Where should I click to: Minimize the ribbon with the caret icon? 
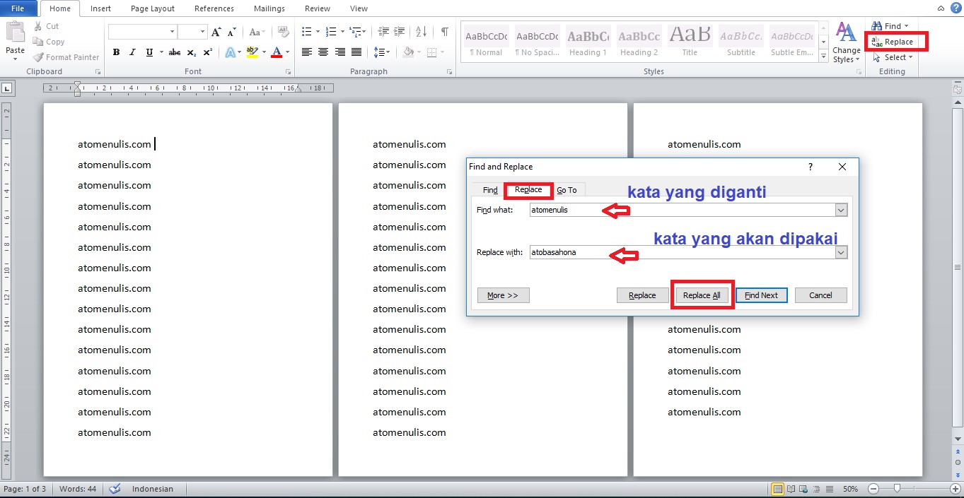click(x=940, y=8)
